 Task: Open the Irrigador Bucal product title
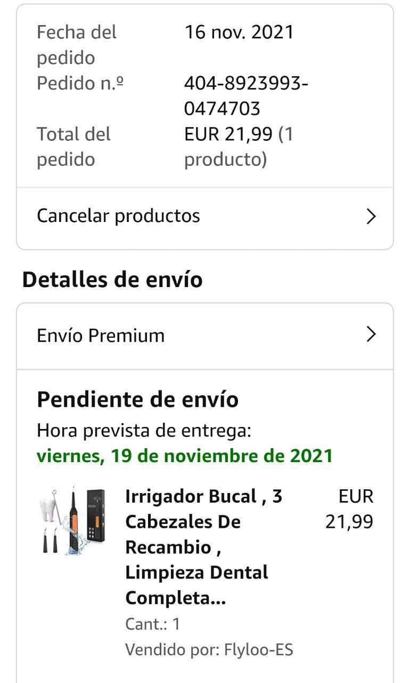[203, 547]
